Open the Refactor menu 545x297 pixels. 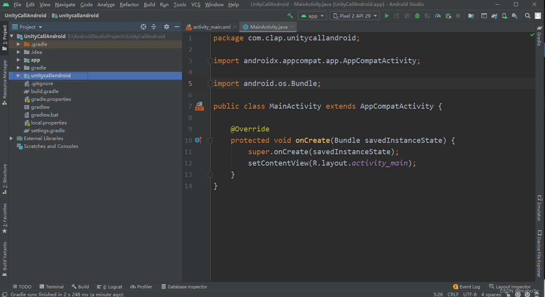(129, 5)
